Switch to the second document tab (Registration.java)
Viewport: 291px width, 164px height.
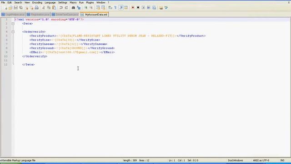[x=38, y=14]
